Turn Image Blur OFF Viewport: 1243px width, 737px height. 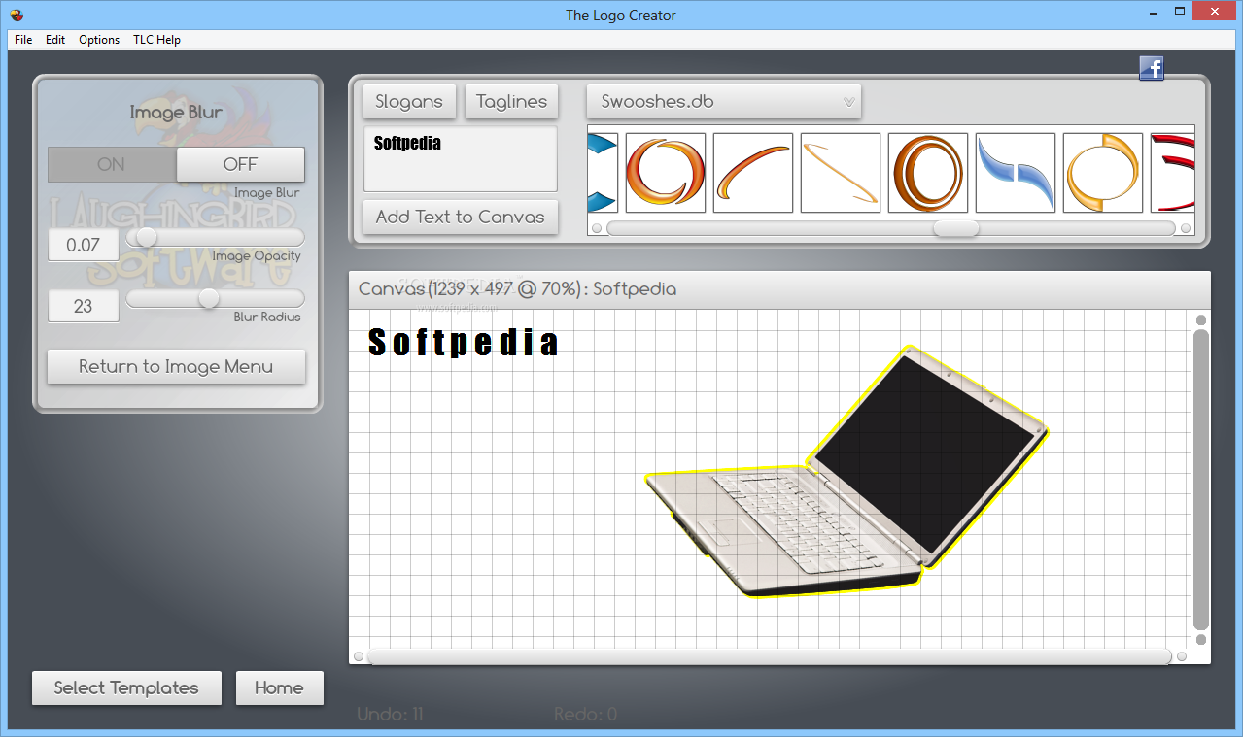[x=240, y=164]
